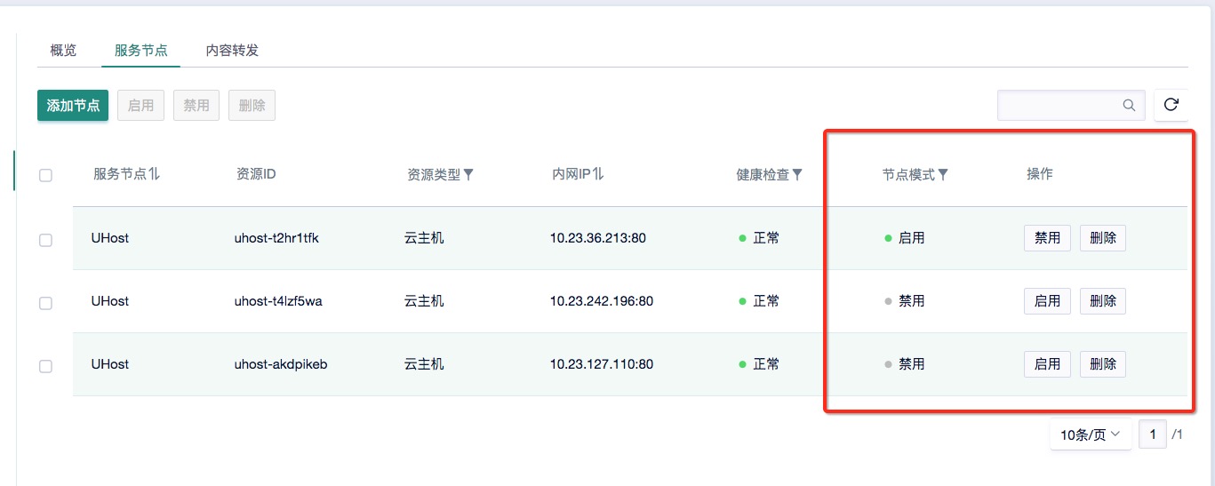Expand the 10条/页 page size dropdown
Image resolution: width=1215 pixels, height=486 pixels.
(1091, 434)
